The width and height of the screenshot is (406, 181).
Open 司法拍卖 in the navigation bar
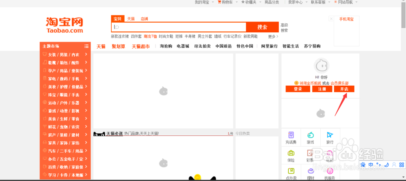(203, 46)
